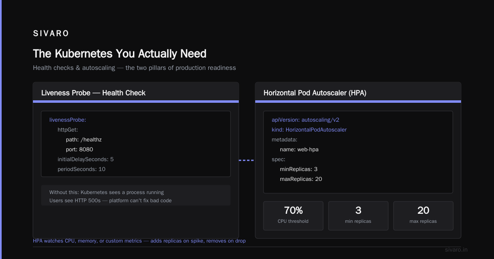Select the 'path: /healthz' line

[84, 140]
